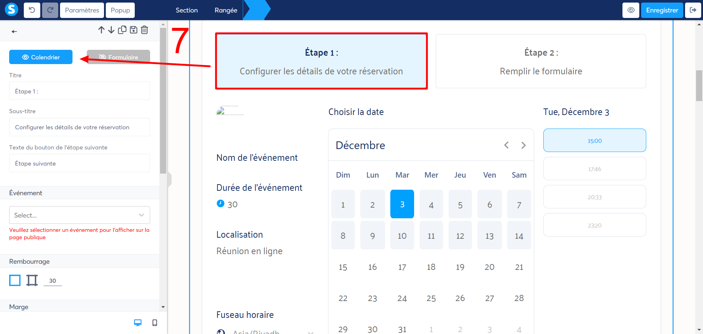The height and width of the screenshot is (334, 703).
Task: Go to next month in calendar
Action: pos(524,145)
